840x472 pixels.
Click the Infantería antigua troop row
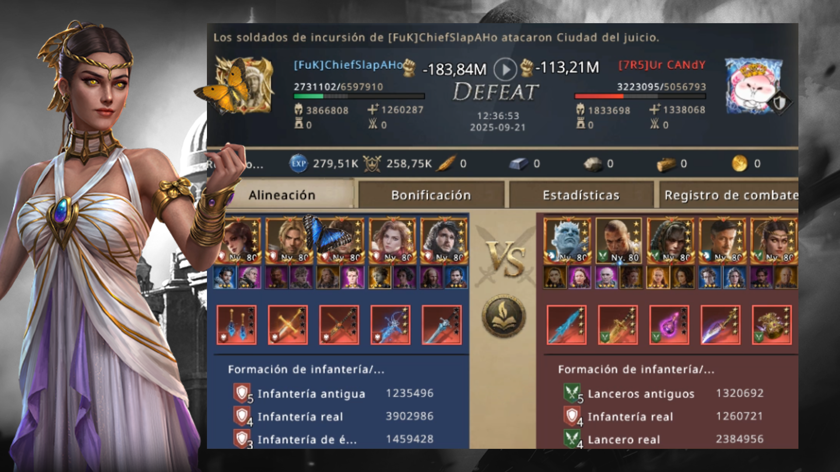[333, 393]
